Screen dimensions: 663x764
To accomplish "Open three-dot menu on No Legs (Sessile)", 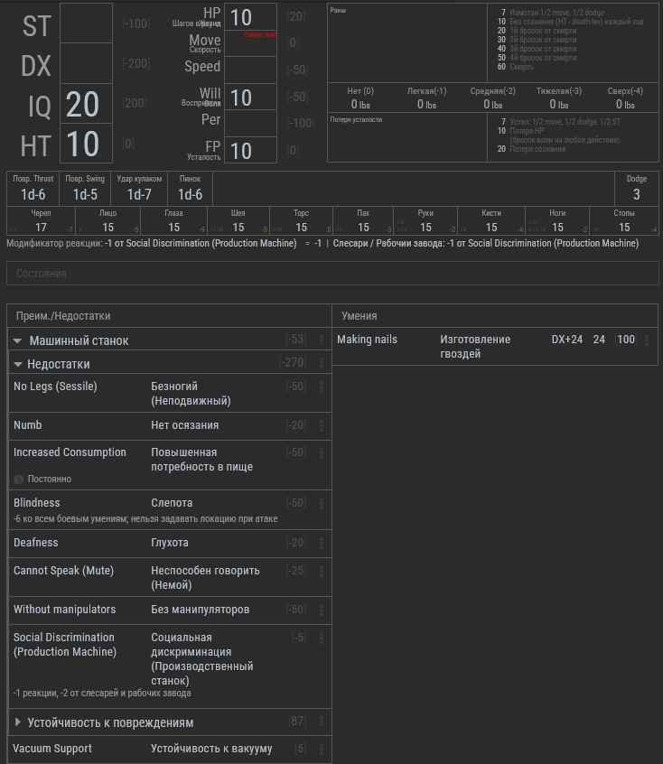I will [322, 387].
